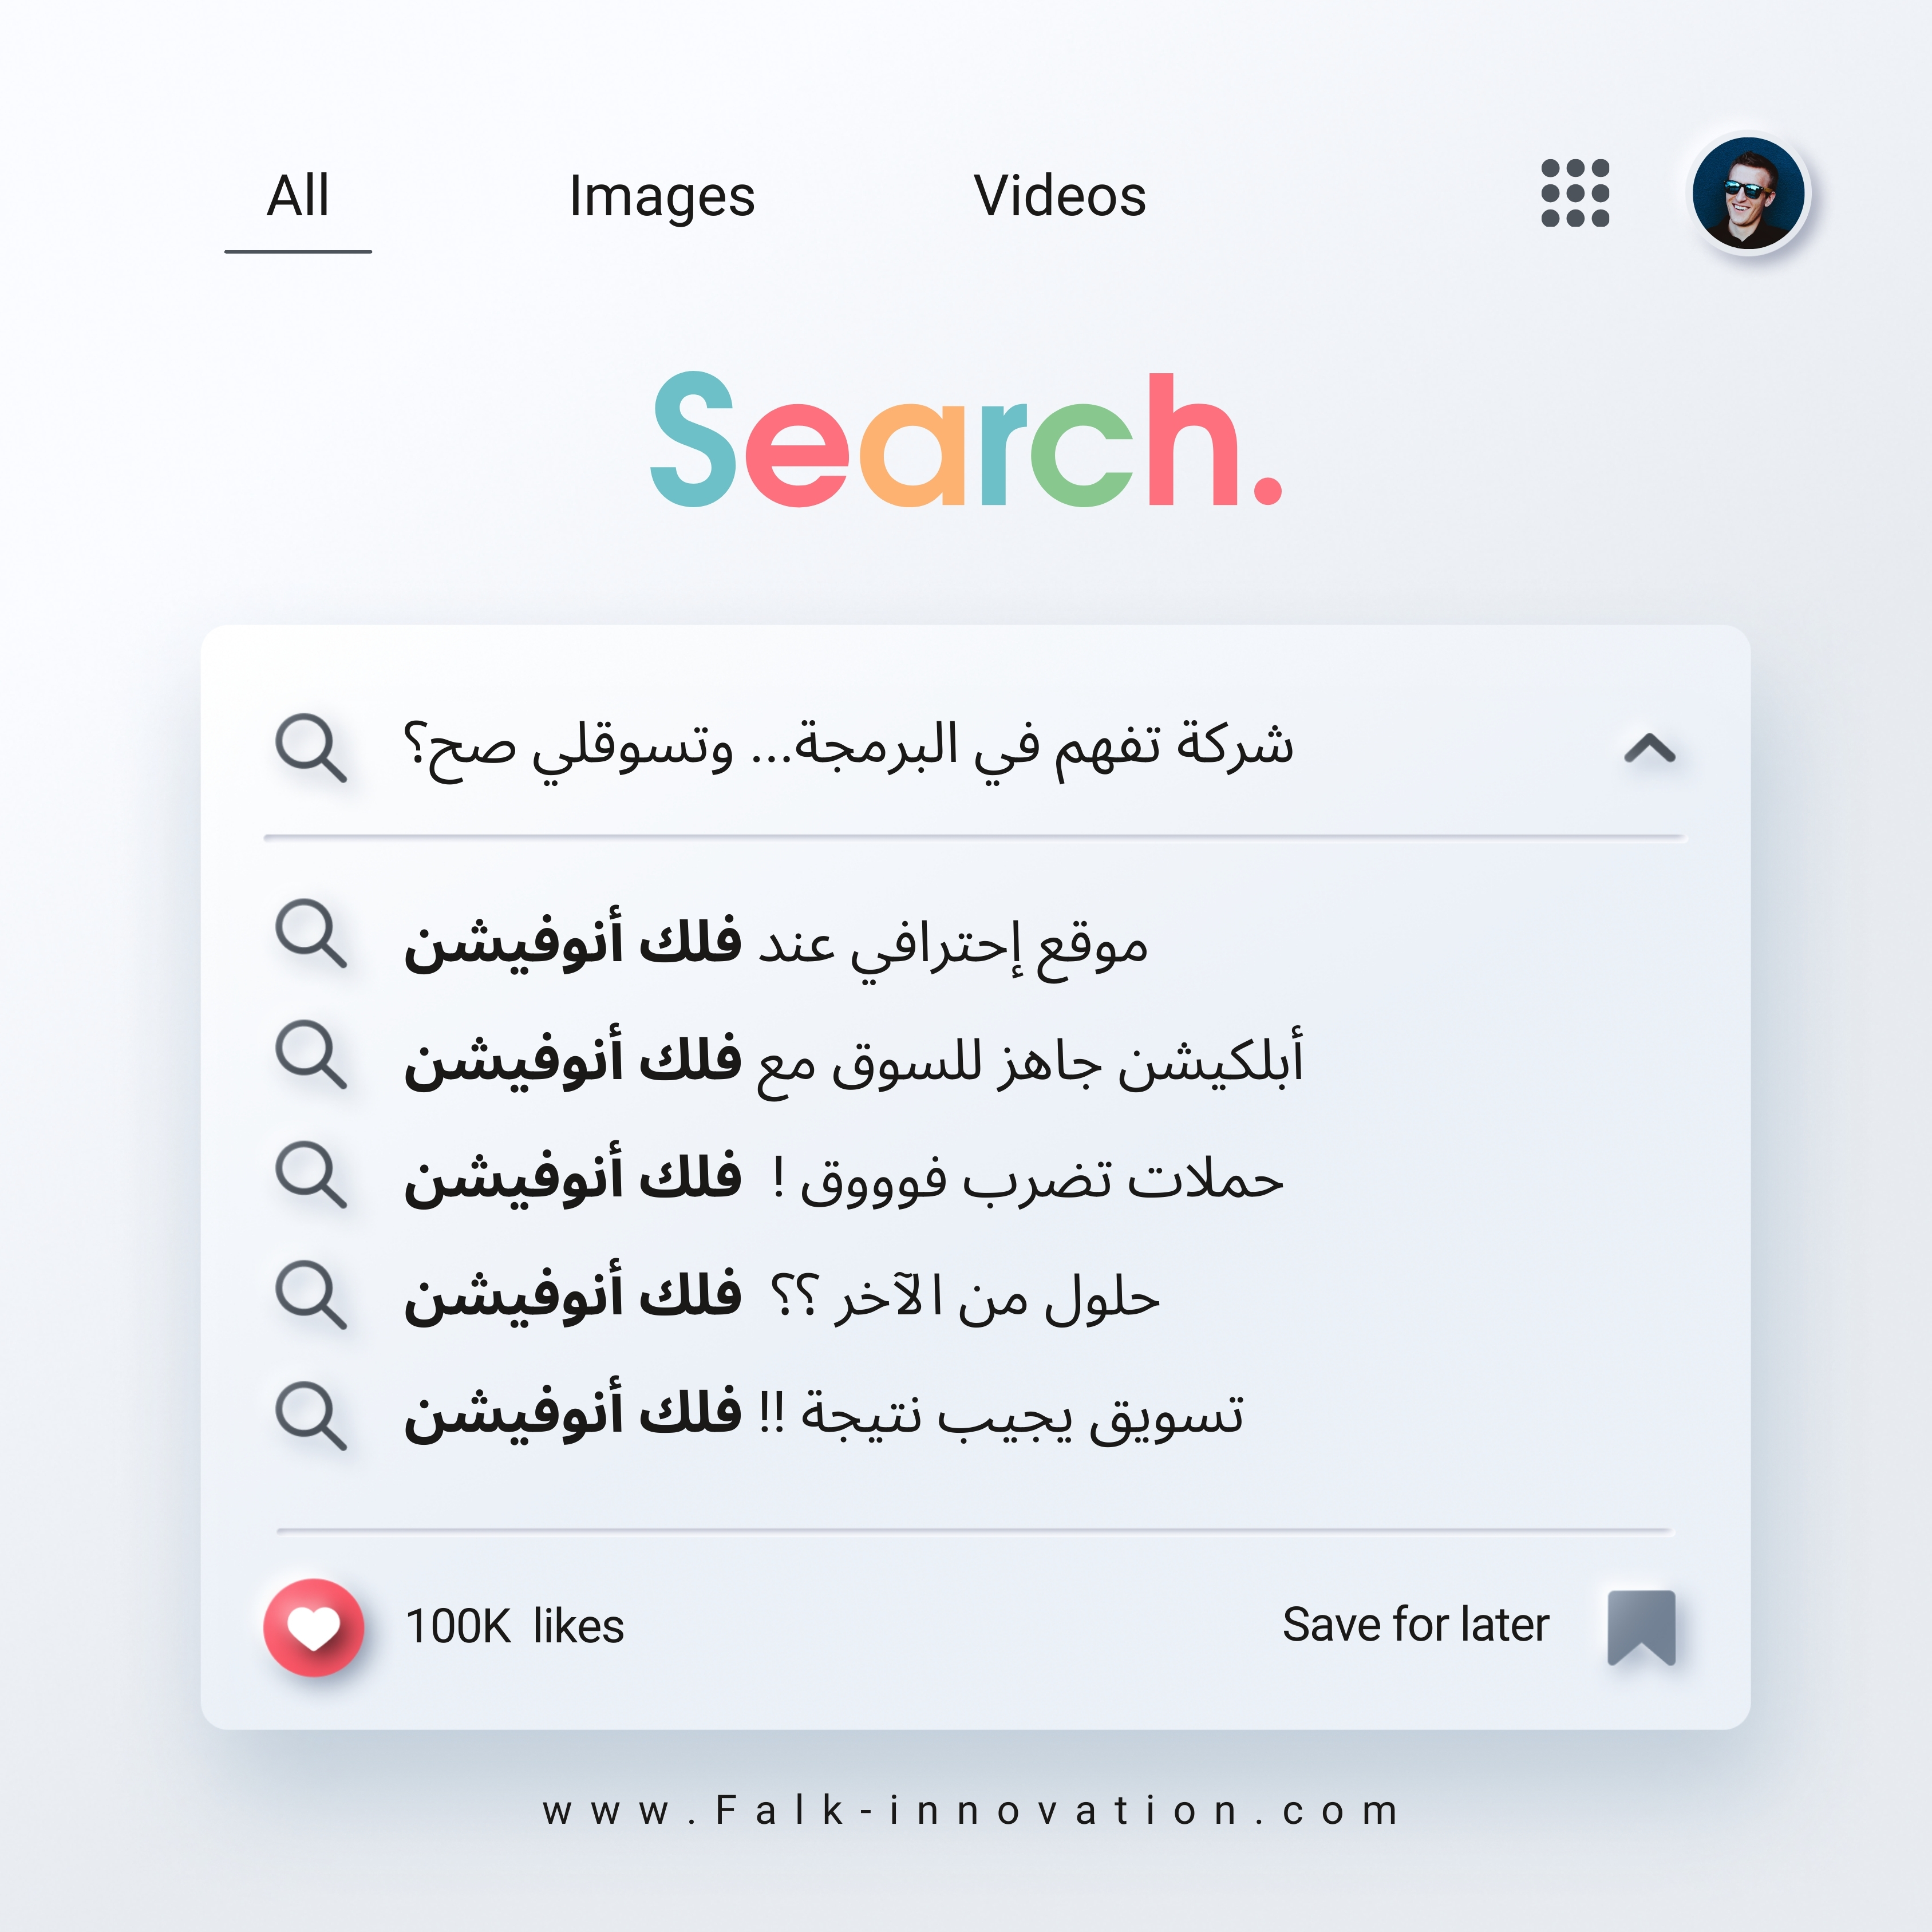Click the magnifier icon in search bar

pos(310,747)
